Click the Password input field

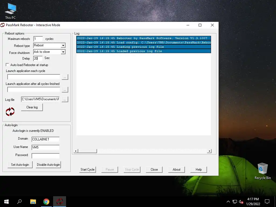click(46, 156)
